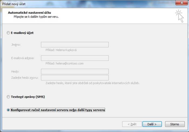Cancel with the Storno button
The width and height of the screenshot is (189, 132).
(175, 124)
